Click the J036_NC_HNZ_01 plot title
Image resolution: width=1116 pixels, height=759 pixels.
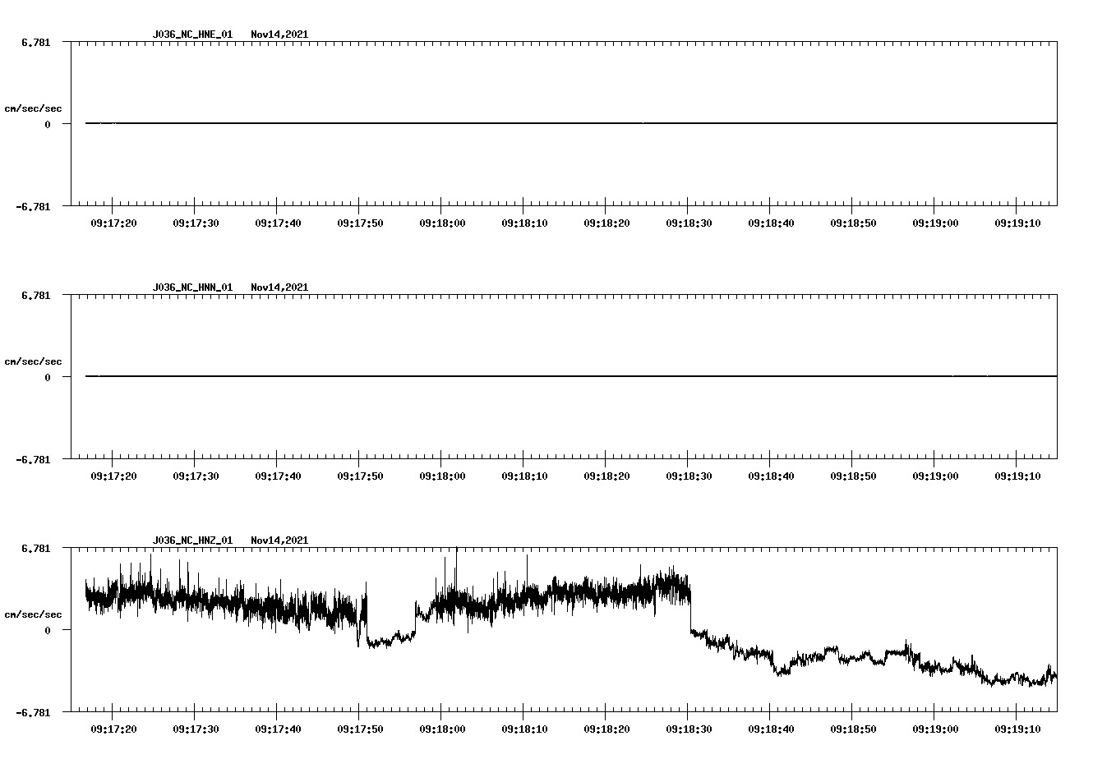pos(192,540)
